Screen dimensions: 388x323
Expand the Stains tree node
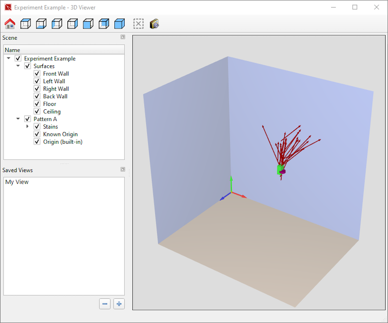point(28,126)
